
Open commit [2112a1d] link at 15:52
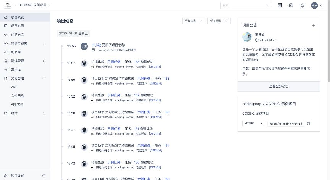pyautogui.click(x=155, y=100)
